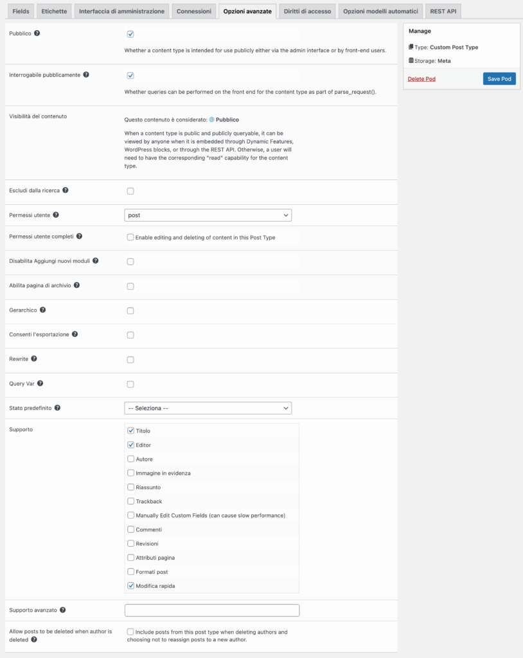Image resolution: width=523 pixels, height=658 pixels.
Task: Tick Disabilita Aggiungi nuovi moduli checkbox
Action: (130, 262)
